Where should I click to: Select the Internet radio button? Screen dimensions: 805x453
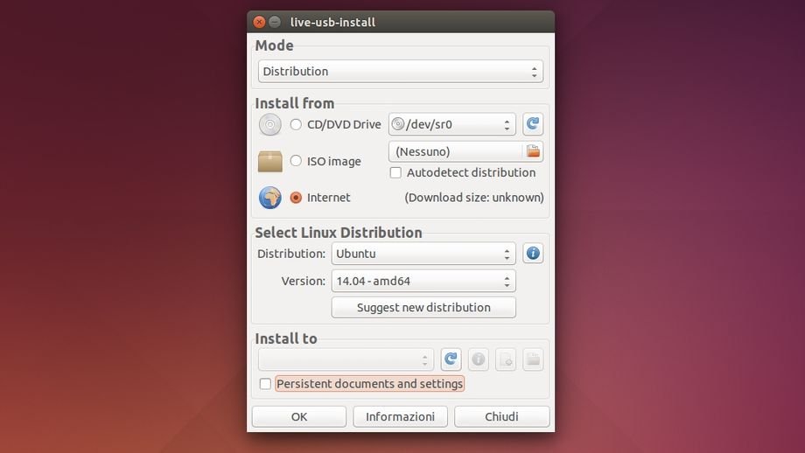pos(296,198)
